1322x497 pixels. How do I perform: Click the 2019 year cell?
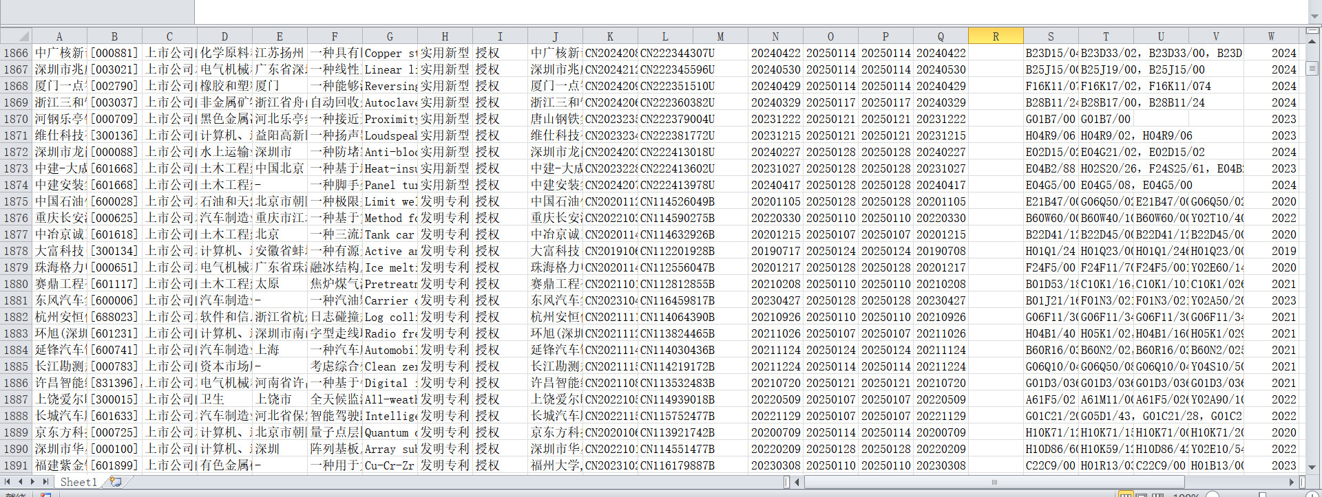coord(1271,251)
